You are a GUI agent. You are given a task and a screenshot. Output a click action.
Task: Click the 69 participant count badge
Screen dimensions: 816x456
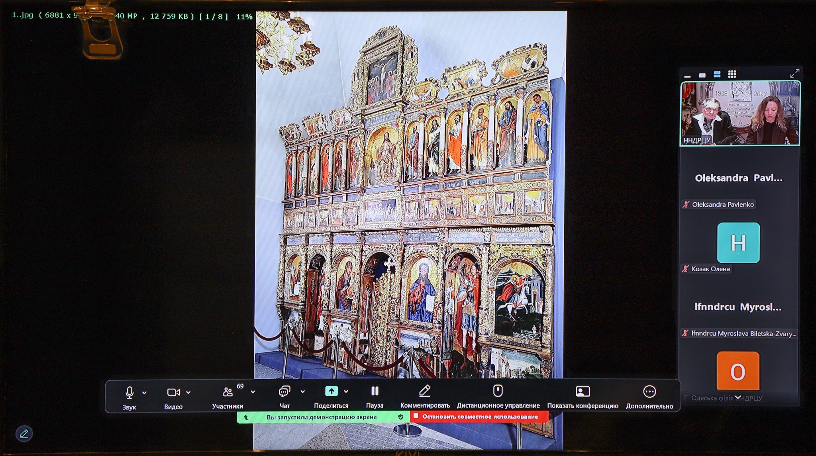tap(240, 386)
